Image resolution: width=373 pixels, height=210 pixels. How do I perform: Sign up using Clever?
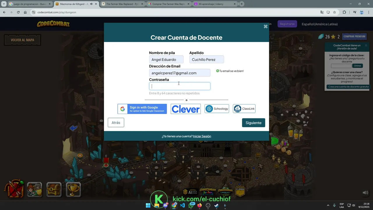(186, 109)
